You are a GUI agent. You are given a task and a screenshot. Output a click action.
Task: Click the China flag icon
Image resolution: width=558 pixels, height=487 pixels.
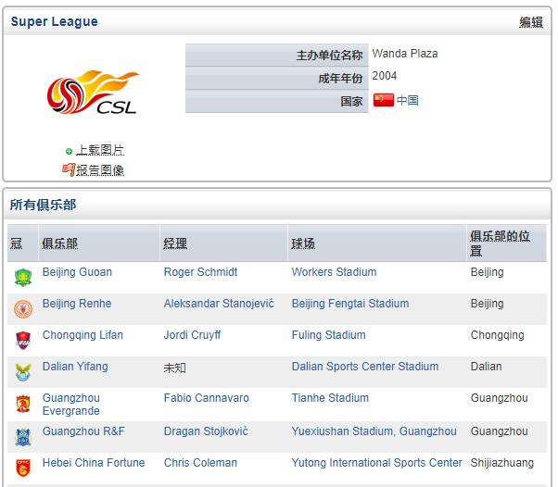pyautogui.click(x=383, y=100)
